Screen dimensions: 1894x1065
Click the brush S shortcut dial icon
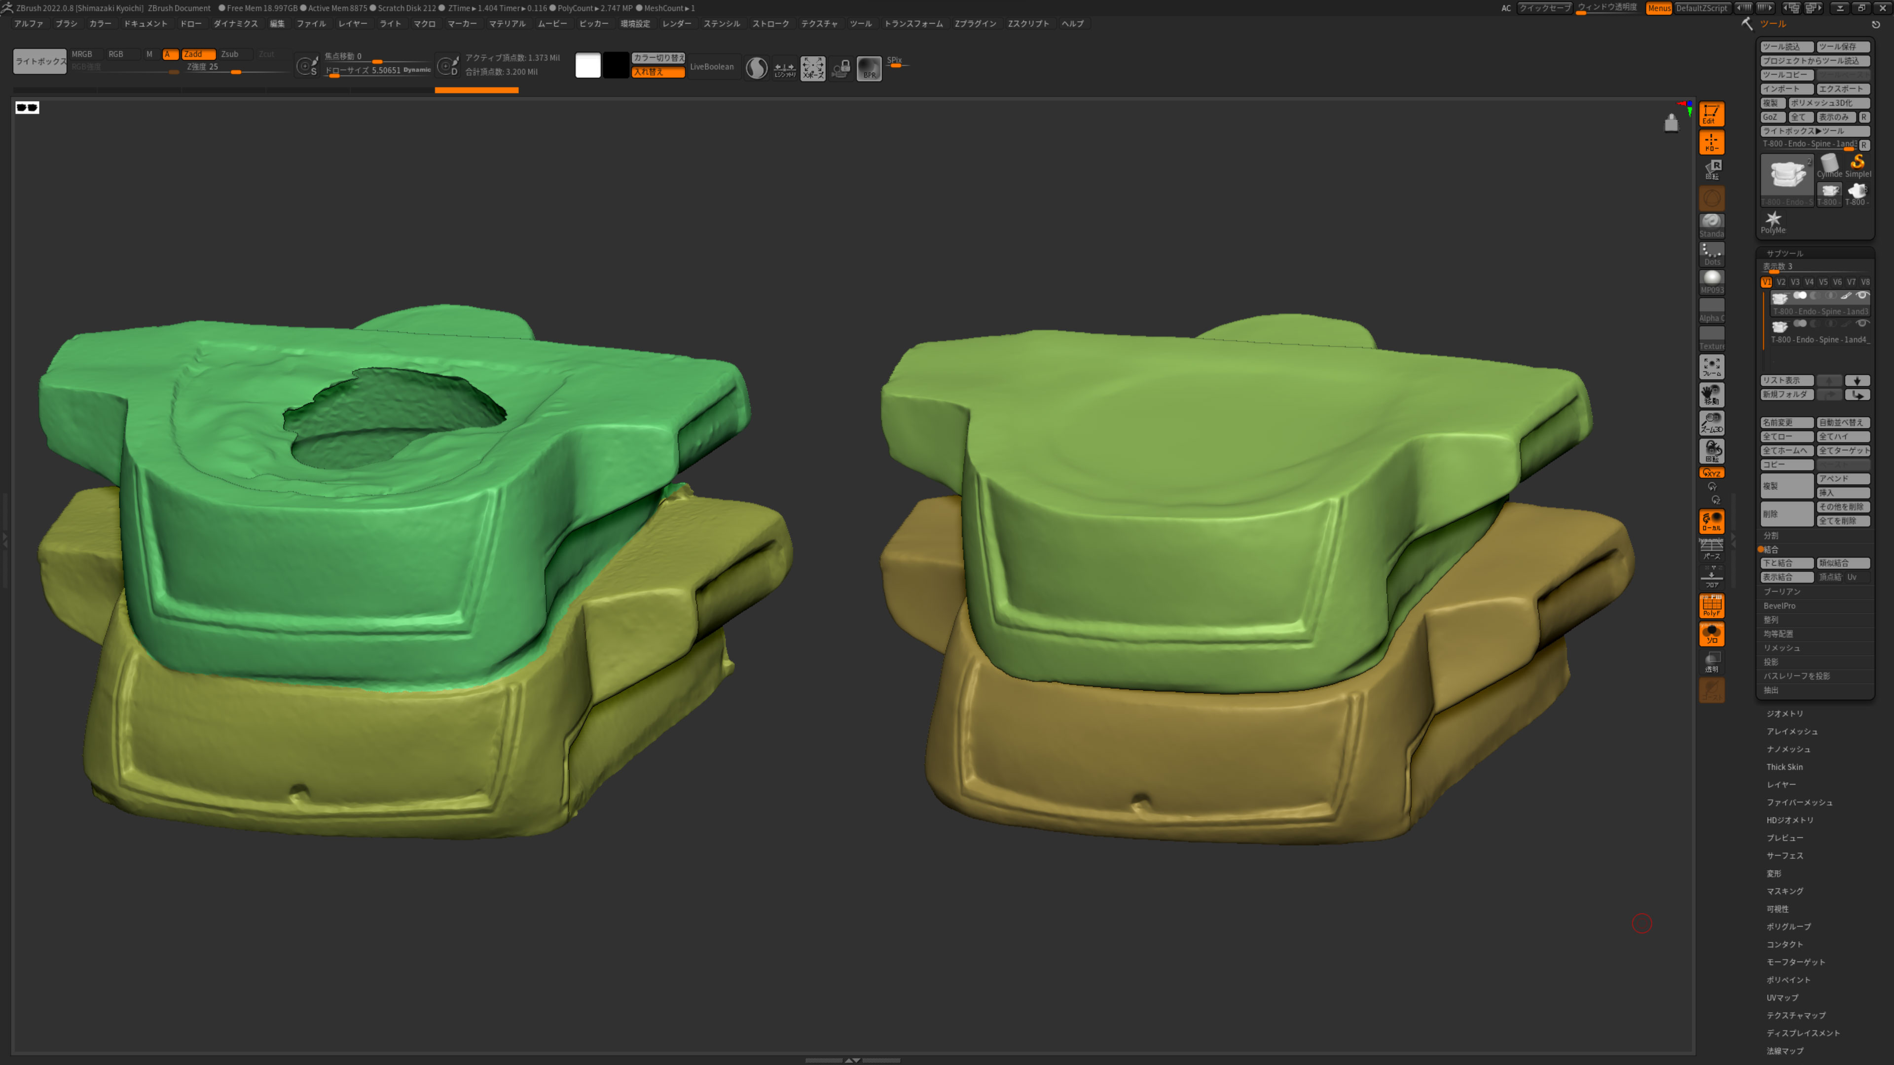point(307,66)
